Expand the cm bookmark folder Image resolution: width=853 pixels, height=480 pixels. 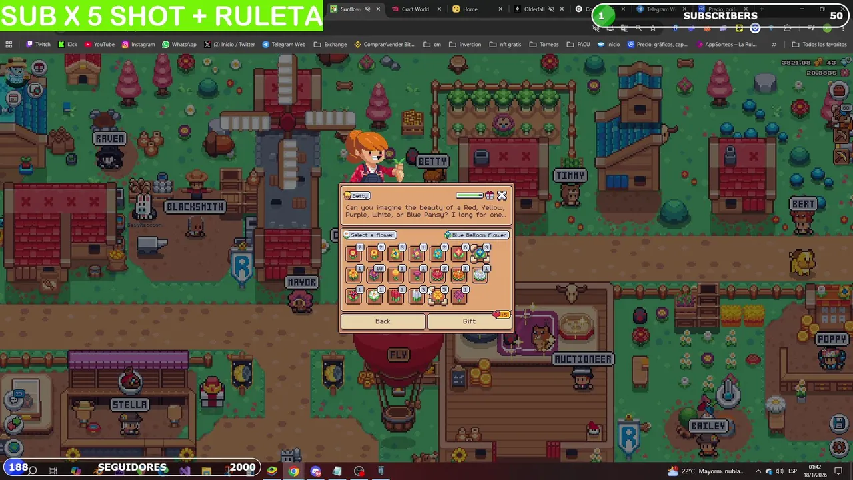[432, 45]
